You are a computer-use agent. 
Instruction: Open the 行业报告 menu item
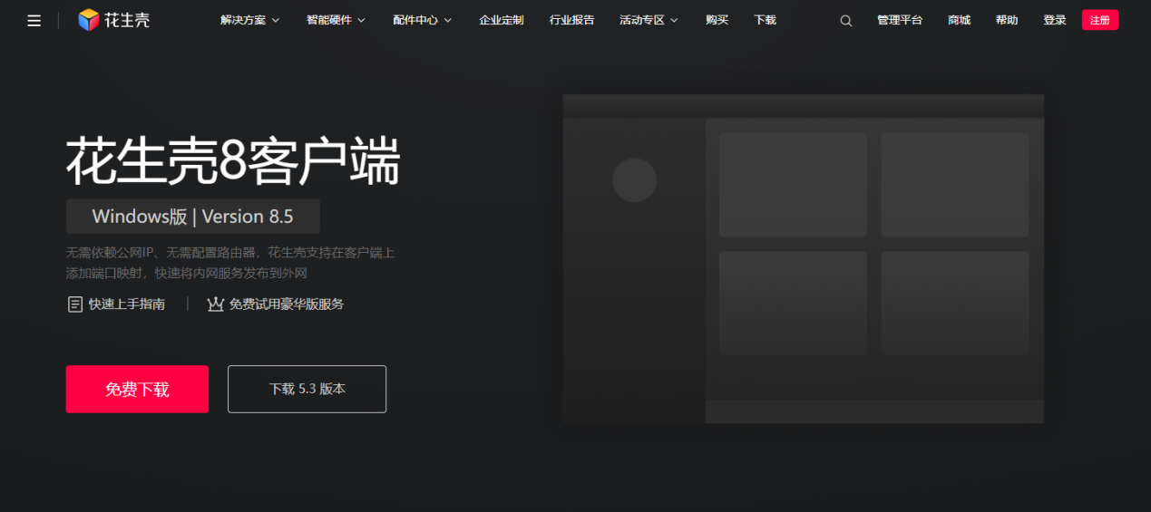572,20
